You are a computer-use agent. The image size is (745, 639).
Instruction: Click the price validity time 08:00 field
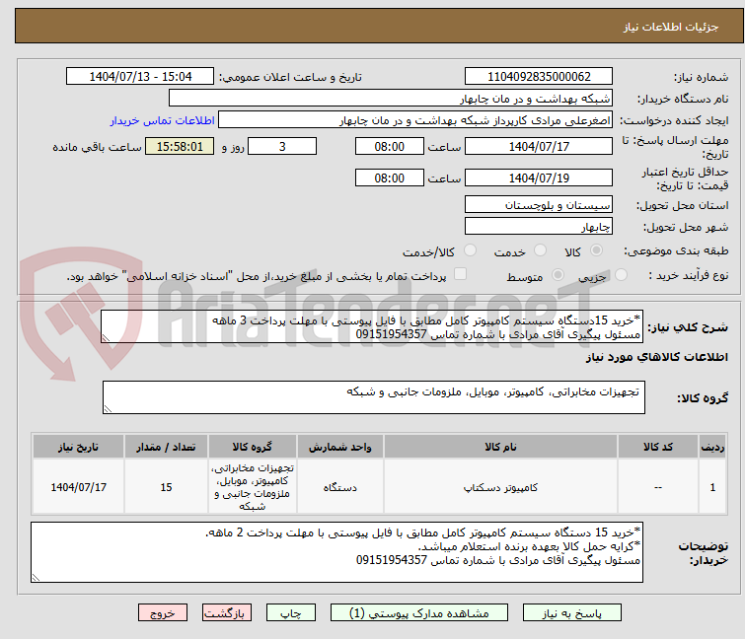[x=389, y=178]
